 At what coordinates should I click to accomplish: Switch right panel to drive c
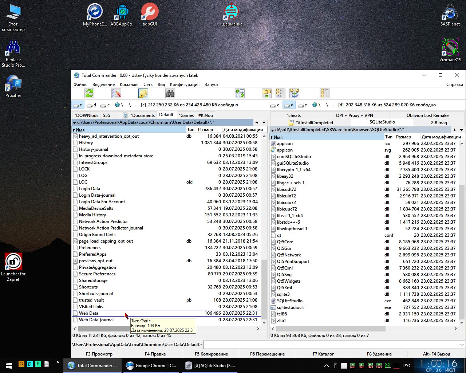pyautogui.click(x=275, y=105)
